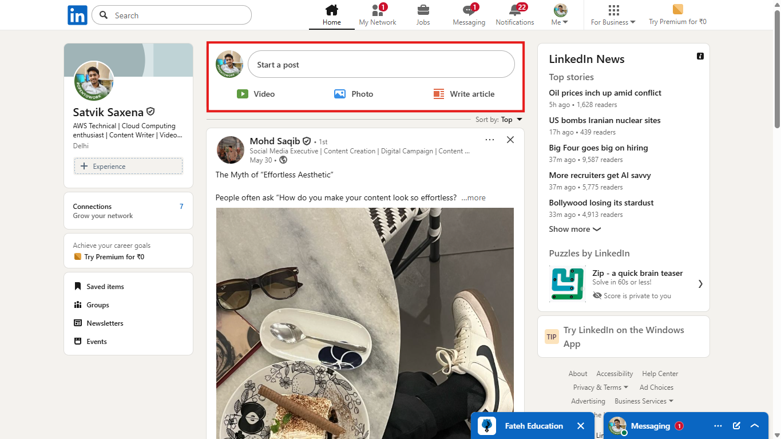Click the Write article icon
The height and width of the screenshot is (439, 781).
438,93
